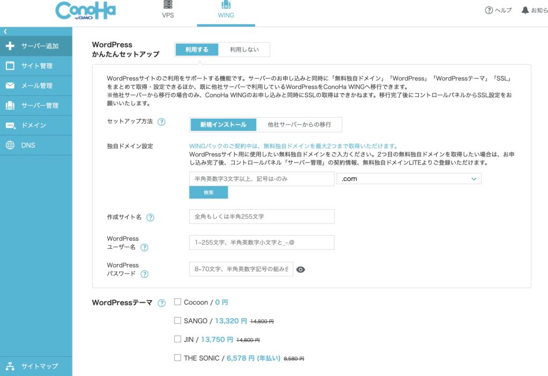Image resolution: width=548 pixels, height=376 pixels.
Task: Open help for WordPress パスワード
Action: point(144,274)
